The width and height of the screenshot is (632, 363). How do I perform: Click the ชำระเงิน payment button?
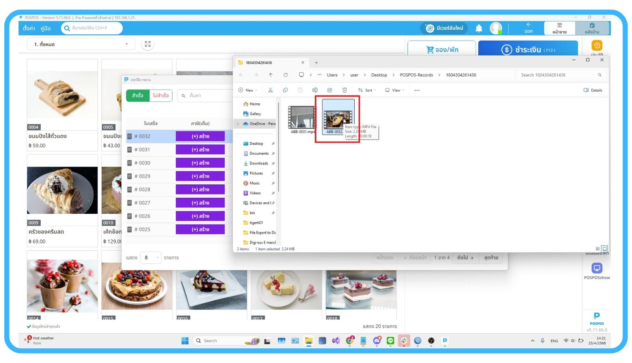528,50
